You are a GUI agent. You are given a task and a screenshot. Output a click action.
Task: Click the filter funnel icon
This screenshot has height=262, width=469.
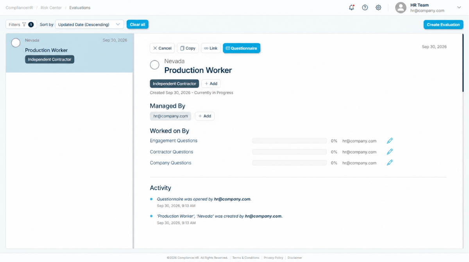click(24, 25)
